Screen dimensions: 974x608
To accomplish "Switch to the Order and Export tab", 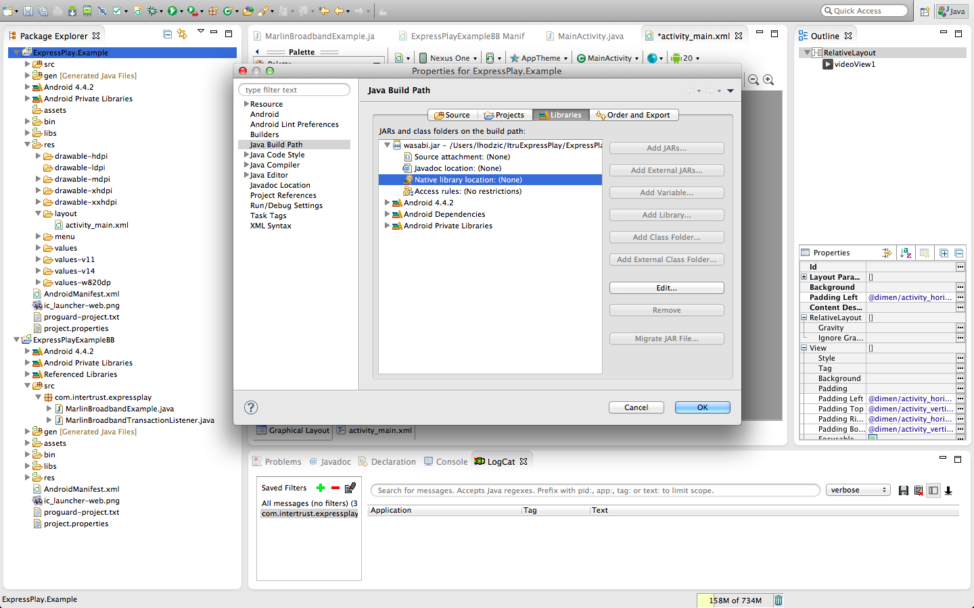I will click(x=634, y=115).
